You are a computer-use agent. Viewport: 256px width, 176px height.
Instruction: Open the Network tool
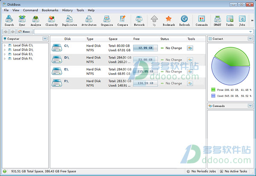pyautogui.click(x=139, y=21)
